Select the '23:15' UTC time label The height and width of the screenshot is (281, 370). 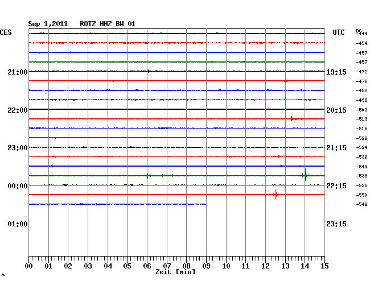[x=336, y=224]
